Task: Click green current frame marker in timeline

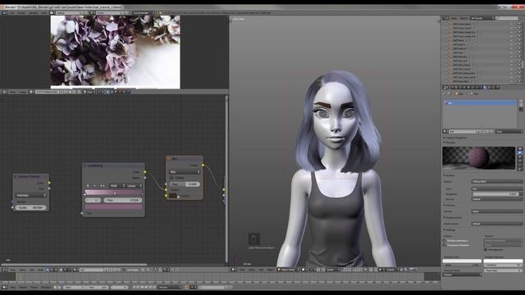Action: (x=16, y=277)
